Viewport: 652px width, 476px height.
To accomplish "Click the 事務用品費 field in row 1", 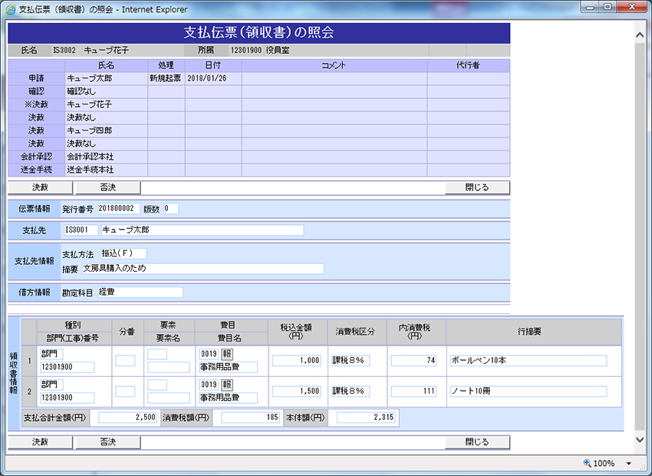I will [229, 368].
